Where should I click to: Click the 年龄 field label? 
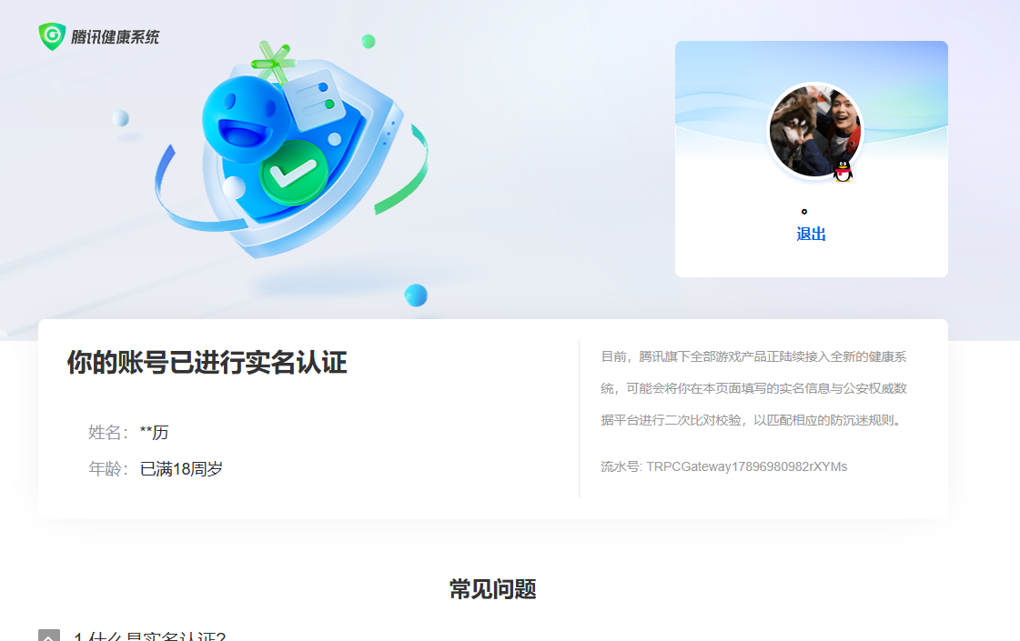coord(108,469)
